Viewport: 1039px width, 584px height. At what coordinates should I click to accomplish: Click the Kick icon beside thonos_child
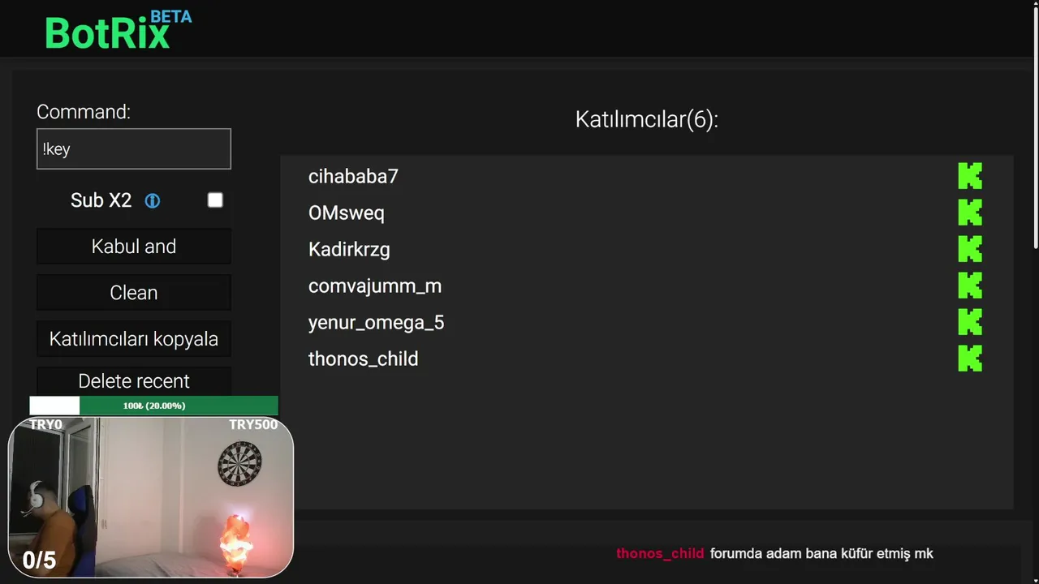[970, 359]
